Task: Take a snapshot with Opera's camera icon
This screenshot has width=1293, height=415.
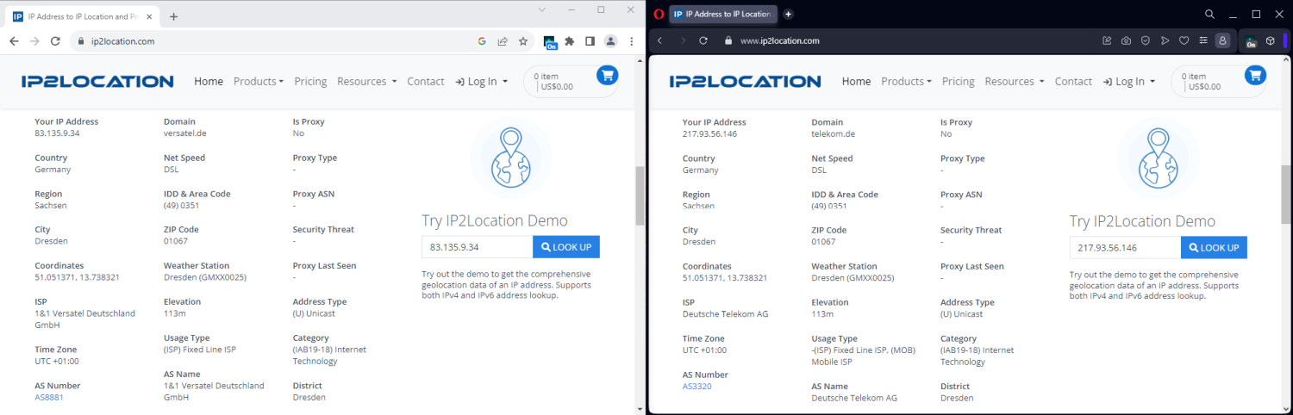Action: point(1126,40)
